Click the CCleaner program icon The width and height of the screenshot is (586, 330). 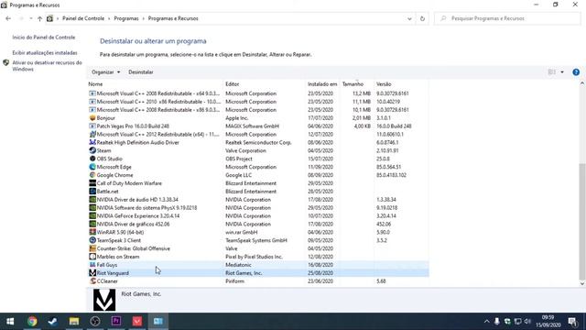click(92, 281)
